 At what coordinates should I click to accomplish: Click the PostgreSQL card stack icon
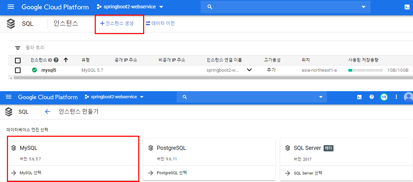coord(151,148)
